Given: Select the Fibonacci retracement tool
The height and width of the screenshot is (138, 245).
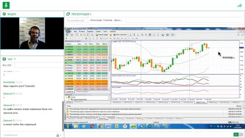Looking at the screenshot, I should pyautogui.click(x=90, y=38).
